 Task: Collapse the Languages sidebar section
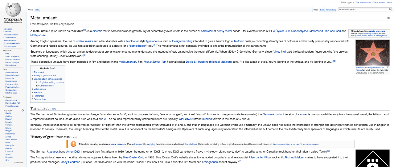[8, 110]
